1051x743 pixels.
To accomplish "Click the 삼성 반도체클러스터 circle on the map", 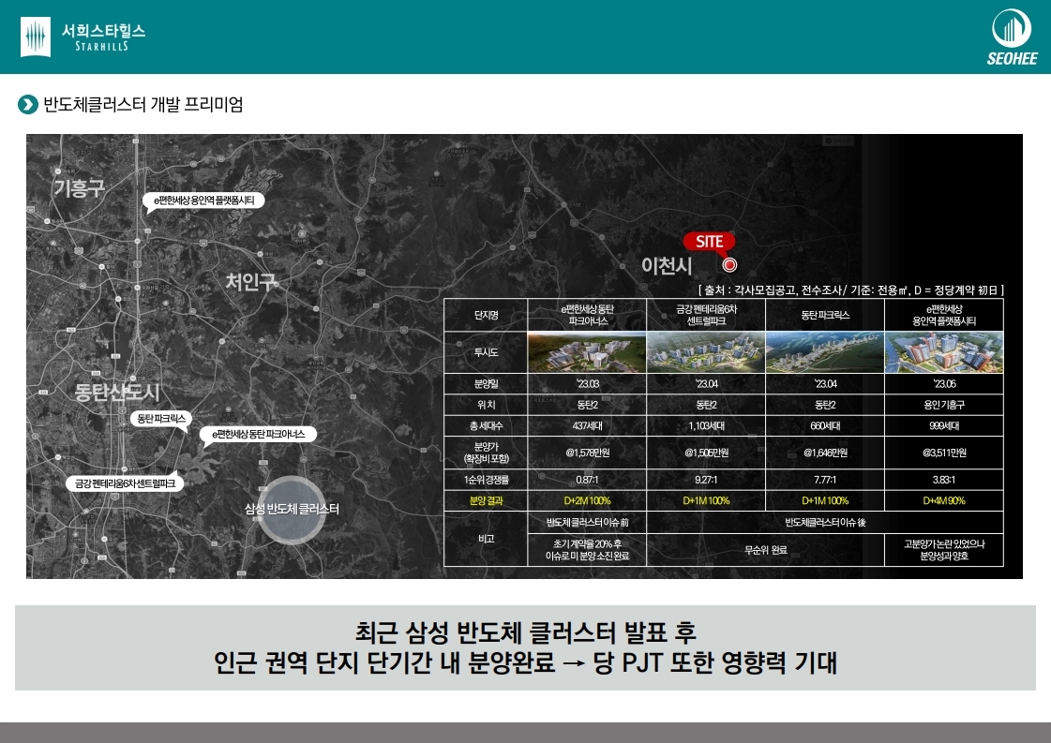I will tap(292, 509).
